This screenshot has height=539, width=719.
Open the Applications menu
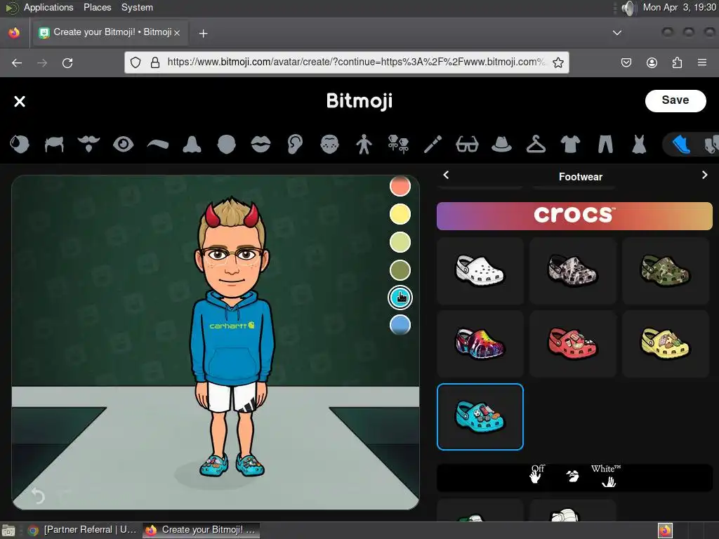(x=48, y=7)
